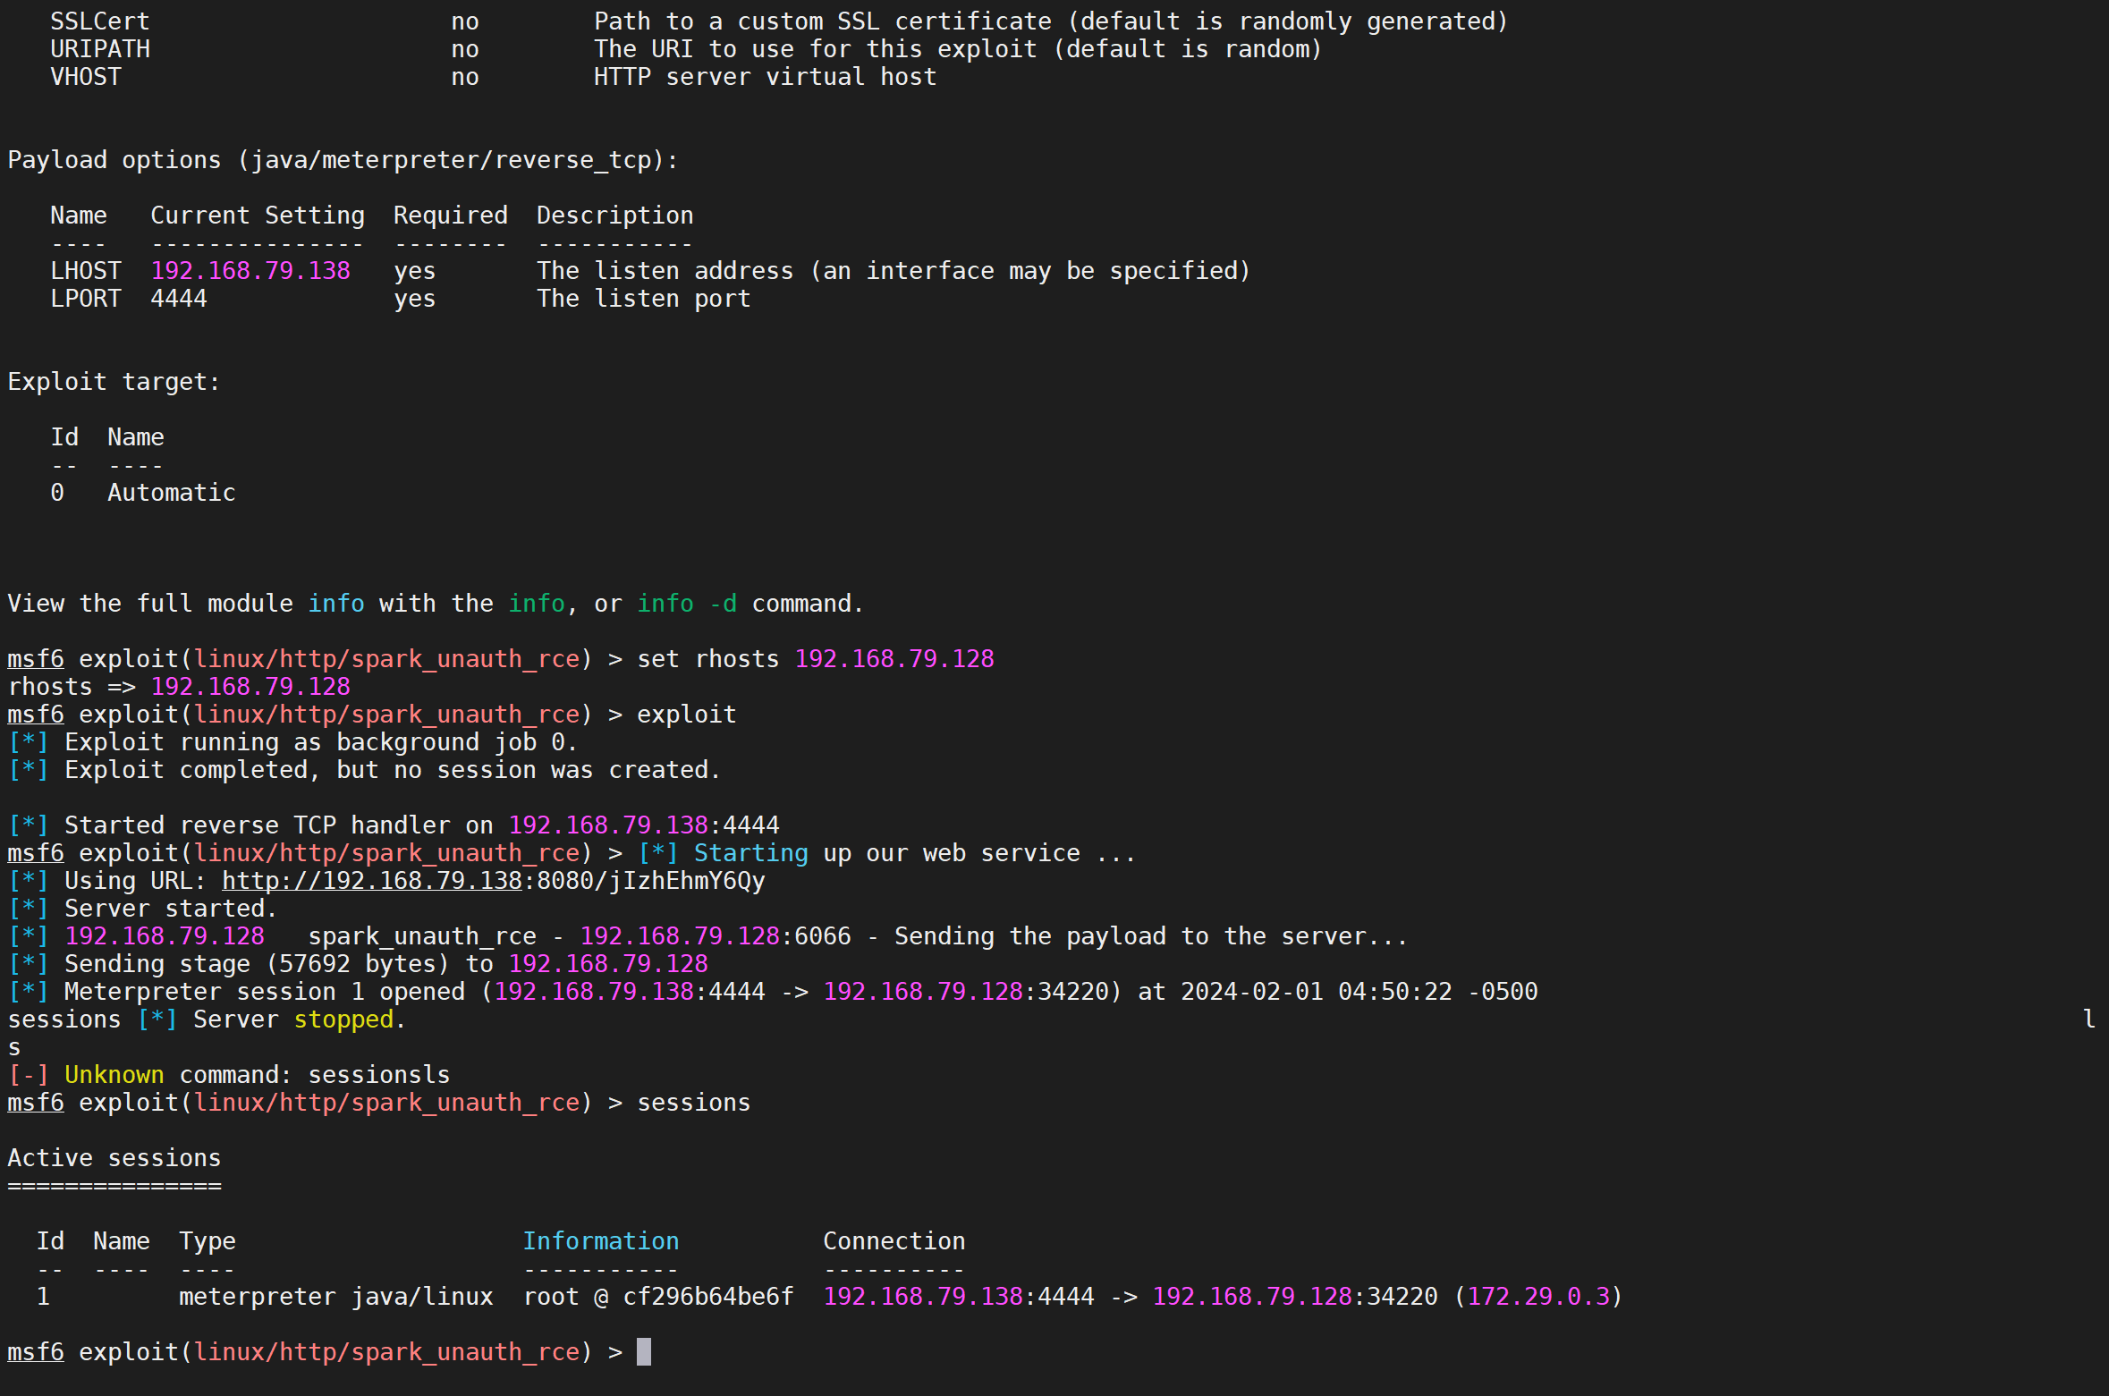Click the green 'info -d' command text

click(687, 604)
